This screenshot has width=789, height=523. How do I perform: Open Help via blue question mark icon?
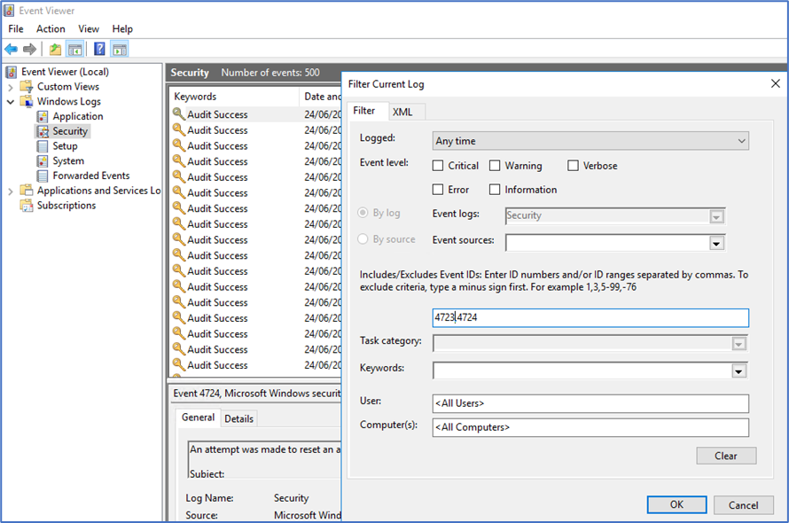tap(99, 49)
